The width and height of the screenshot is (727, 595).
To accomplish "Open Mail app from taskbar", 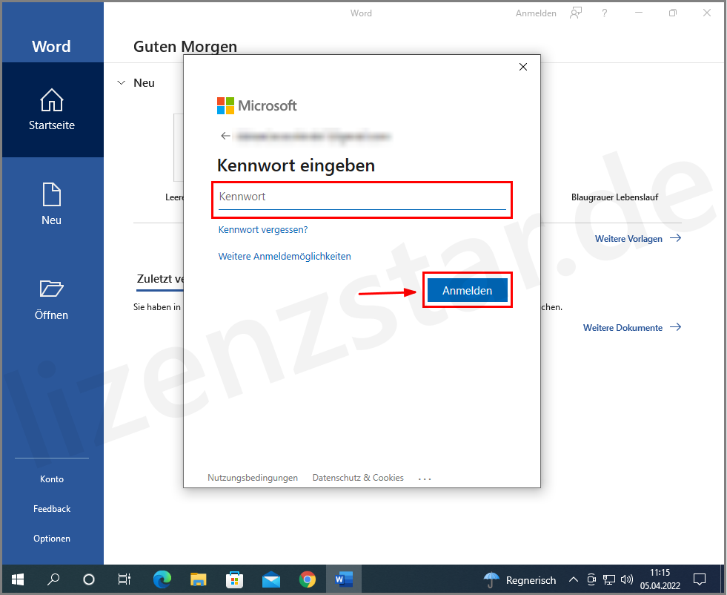I will (x=270, y=579).
